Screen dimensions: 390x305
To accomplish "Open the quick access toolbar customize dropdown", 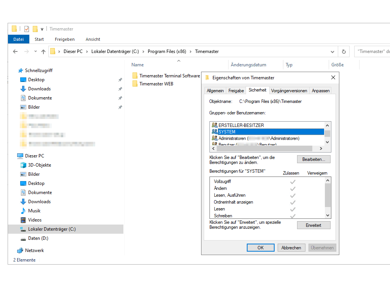I will click(x=42, y=29).
